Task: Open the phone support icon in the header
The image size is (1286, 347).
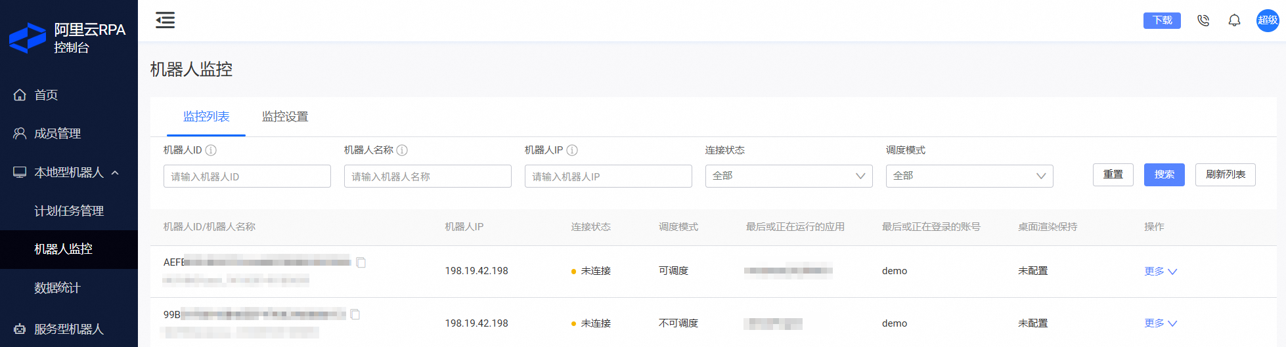Action: click(1203, 20)
